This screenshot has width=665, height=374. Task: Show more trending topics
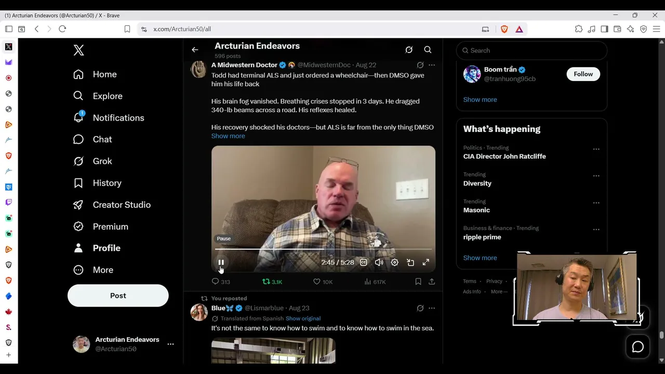[x=480, y=258]
